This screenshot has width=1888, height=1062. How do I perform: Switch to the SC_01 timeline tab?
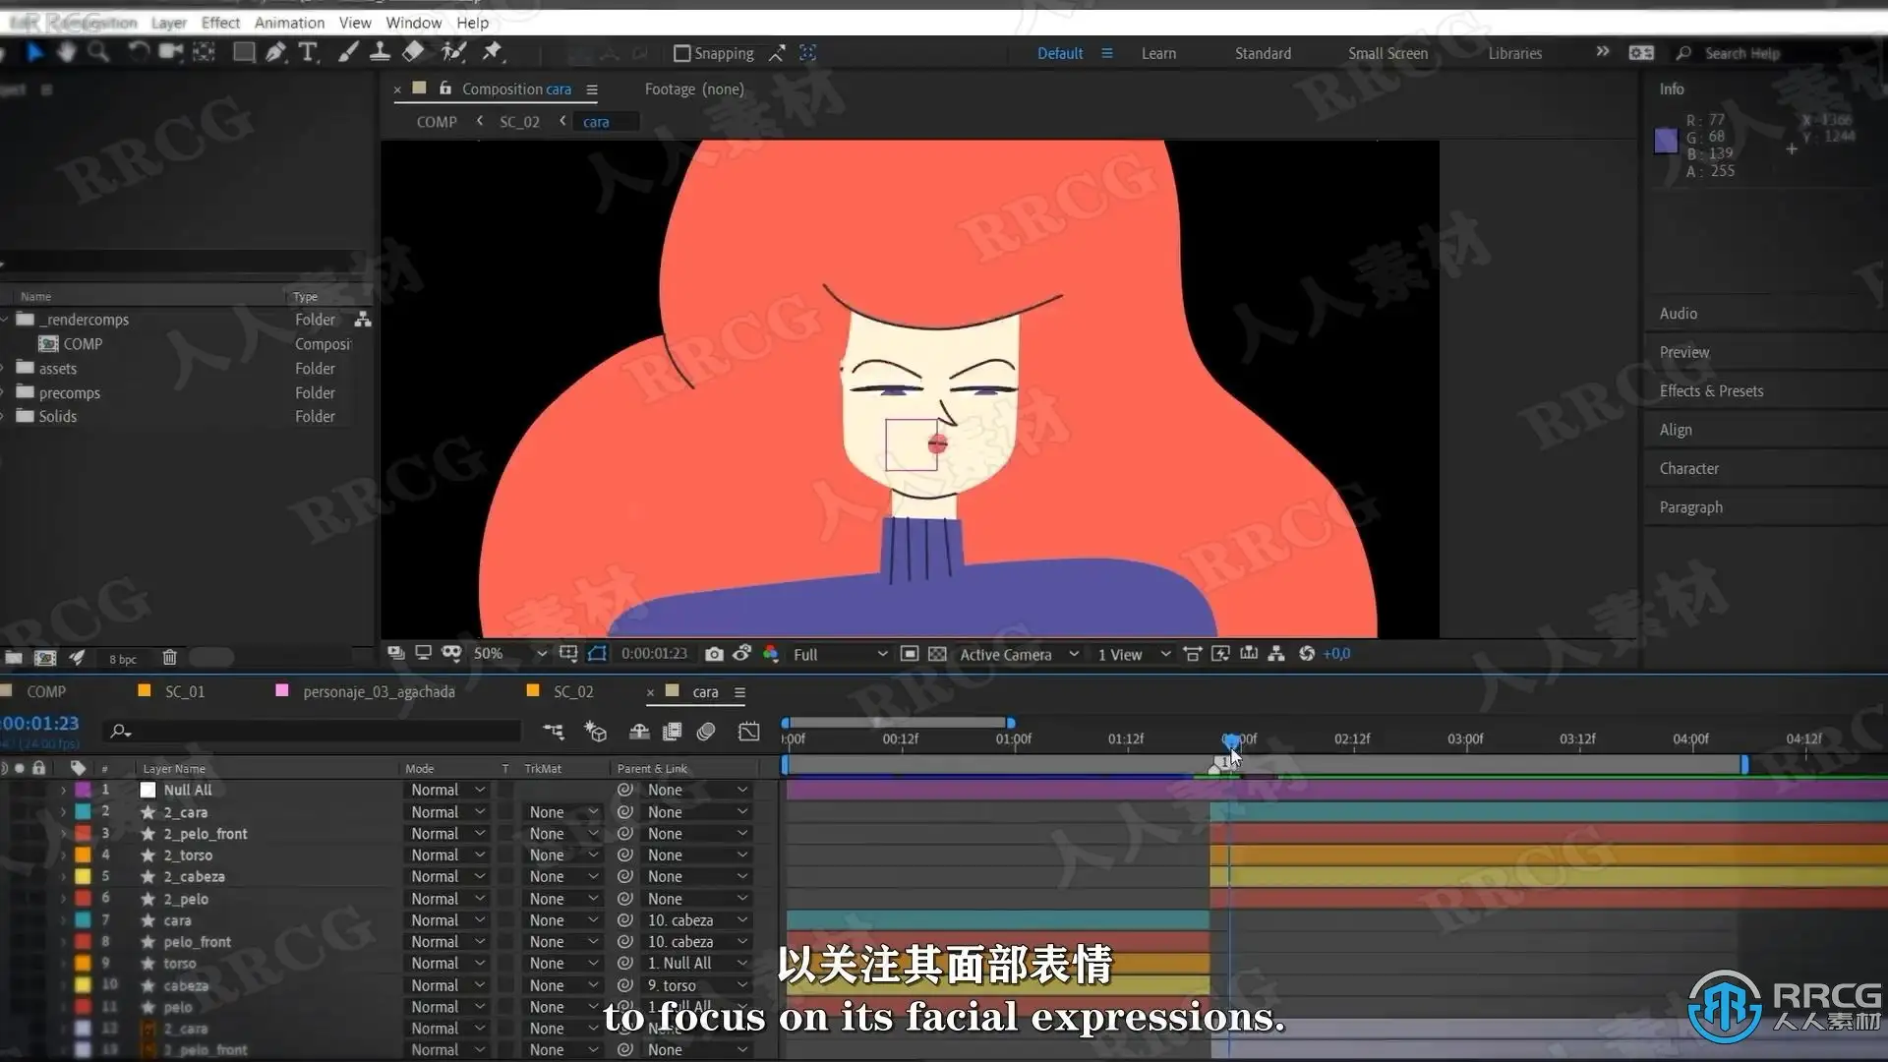click(184, 691)
